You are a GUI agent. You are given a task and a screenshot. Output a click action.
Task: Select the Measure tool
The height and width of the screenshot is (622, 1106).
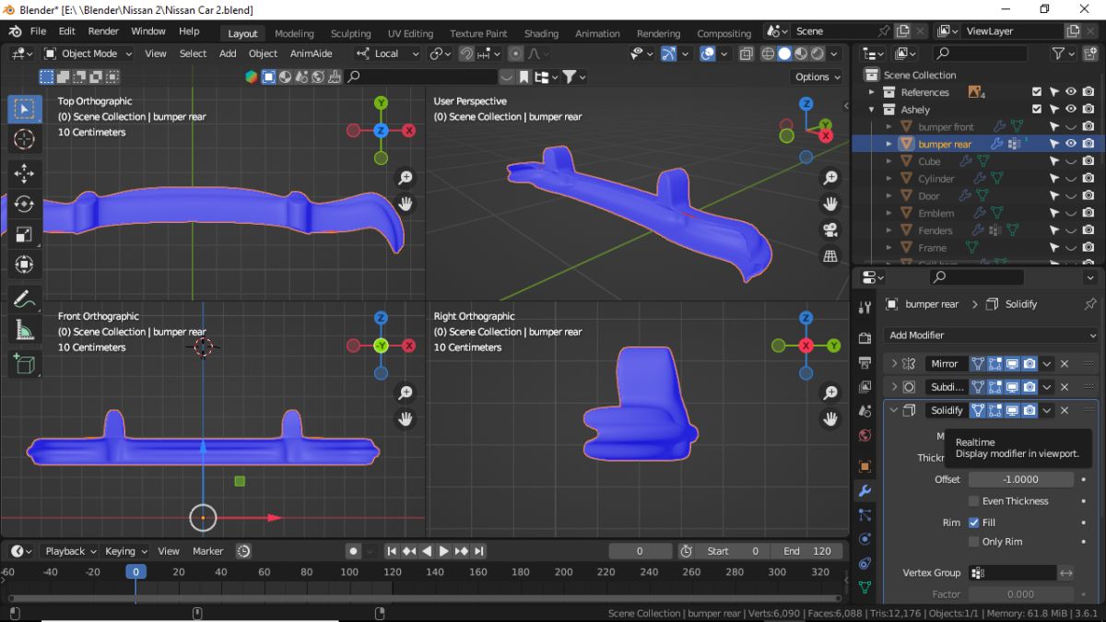coord(25,329)
